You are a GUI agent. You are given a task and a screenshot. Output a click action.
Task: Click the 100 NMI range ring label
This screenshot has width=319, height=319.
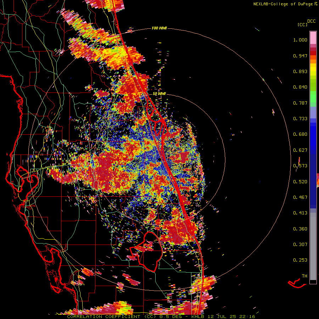[159, 28]
